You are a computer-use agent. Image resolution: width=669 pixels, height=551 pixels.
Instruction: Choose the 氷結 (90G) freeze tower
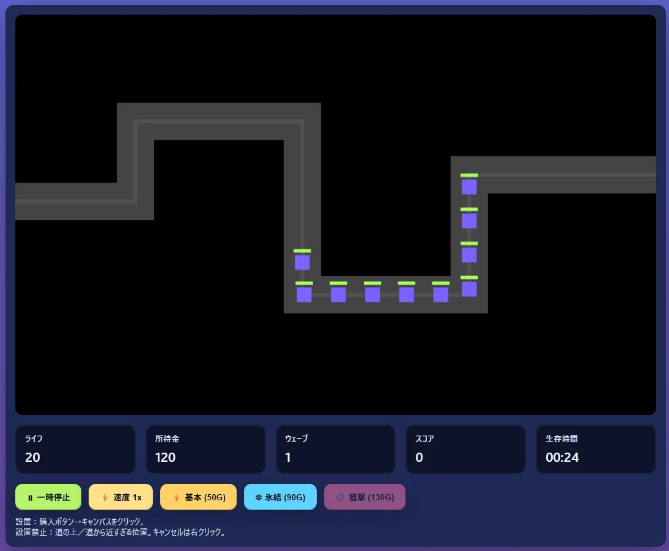coord(280,497)
